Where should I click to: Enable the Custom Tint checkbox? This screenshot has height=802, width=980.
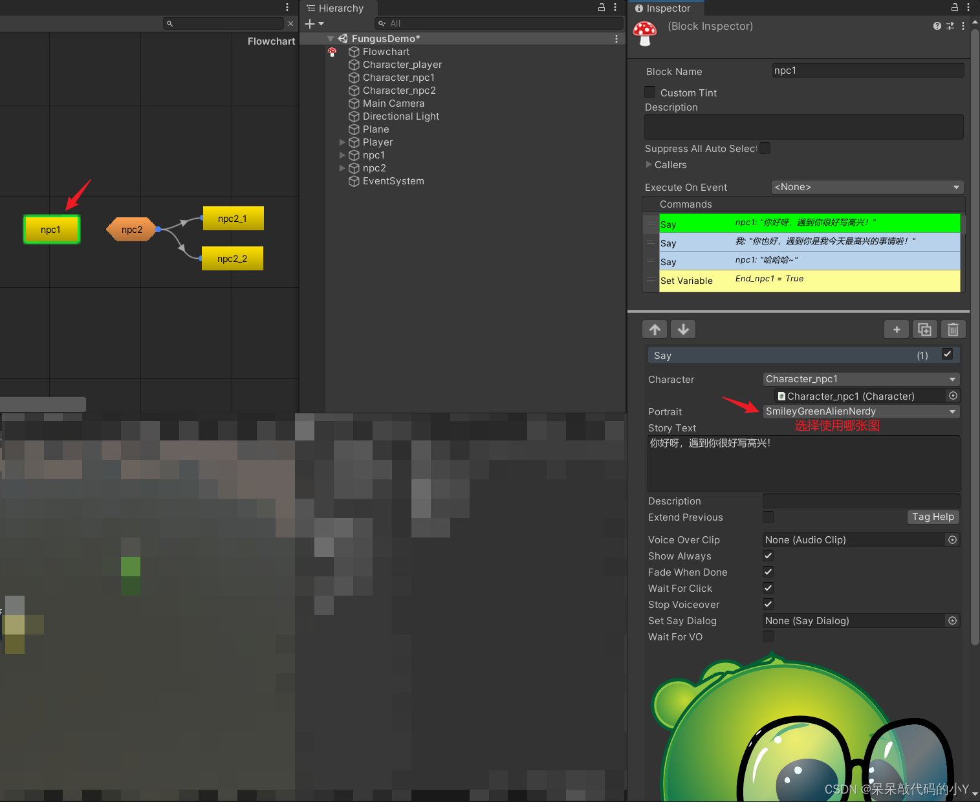650,92
